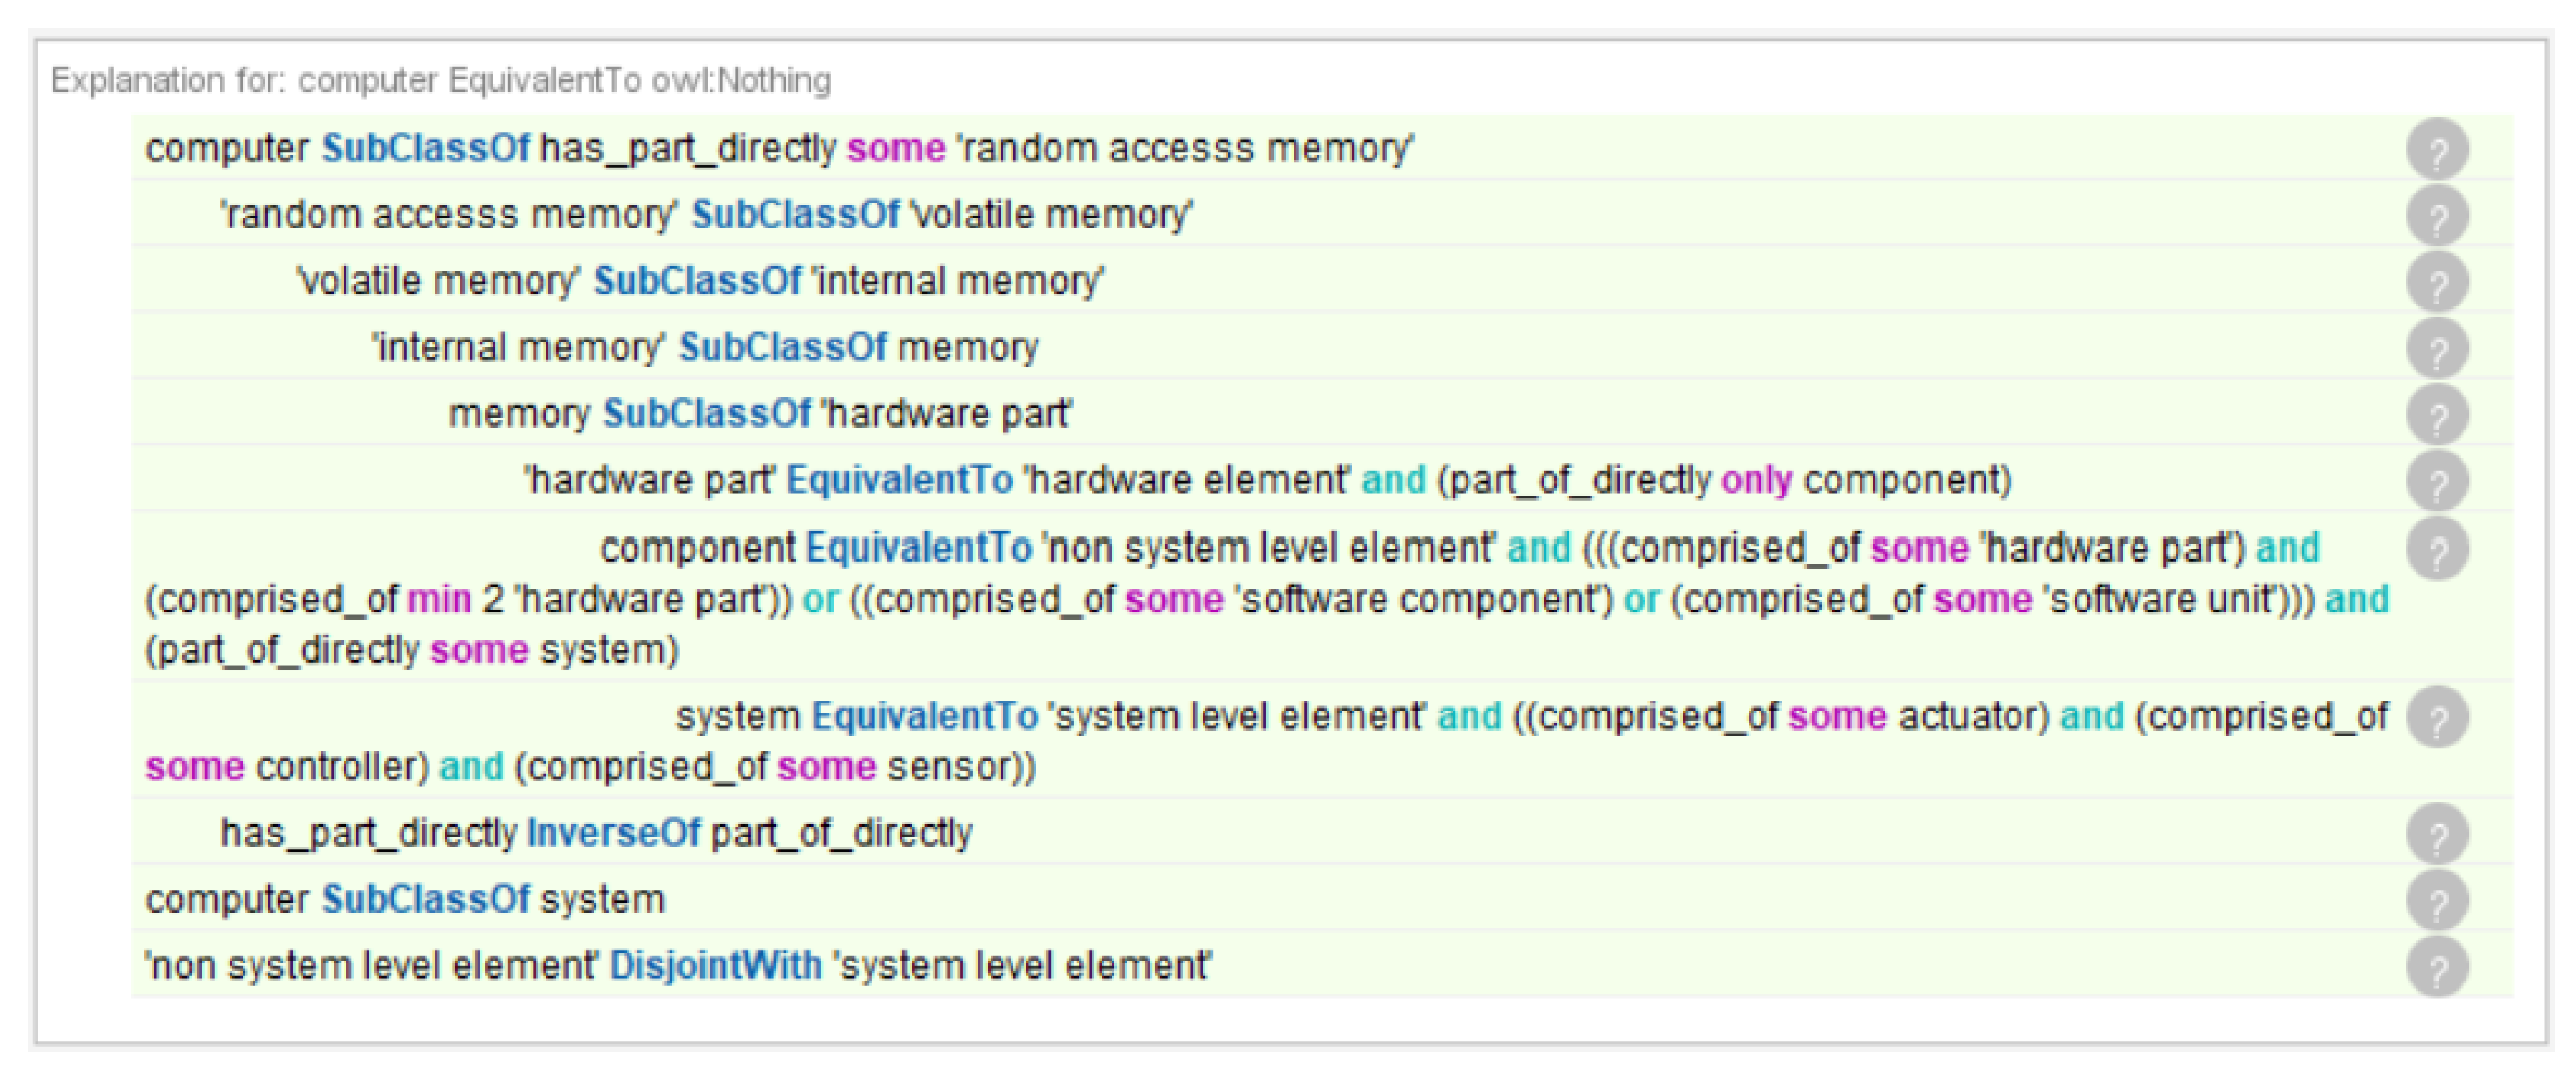Select the 'random accesss memory' class in first axiom
Screen dimensions: 2576x1067
pos(1185,149)
